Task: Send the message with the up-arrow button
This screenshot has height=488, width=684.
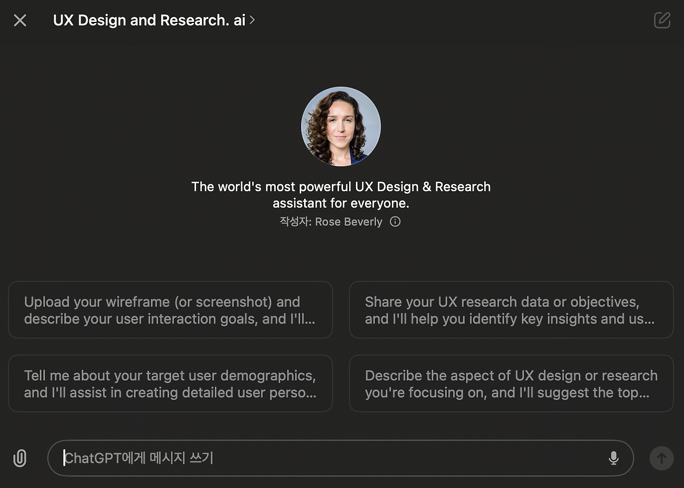Action: (x=662, y=458)
